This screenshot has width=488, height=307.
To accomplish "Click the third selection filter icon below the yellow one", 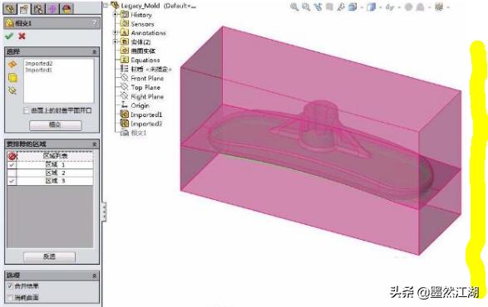I will click(x=12, y=90).
